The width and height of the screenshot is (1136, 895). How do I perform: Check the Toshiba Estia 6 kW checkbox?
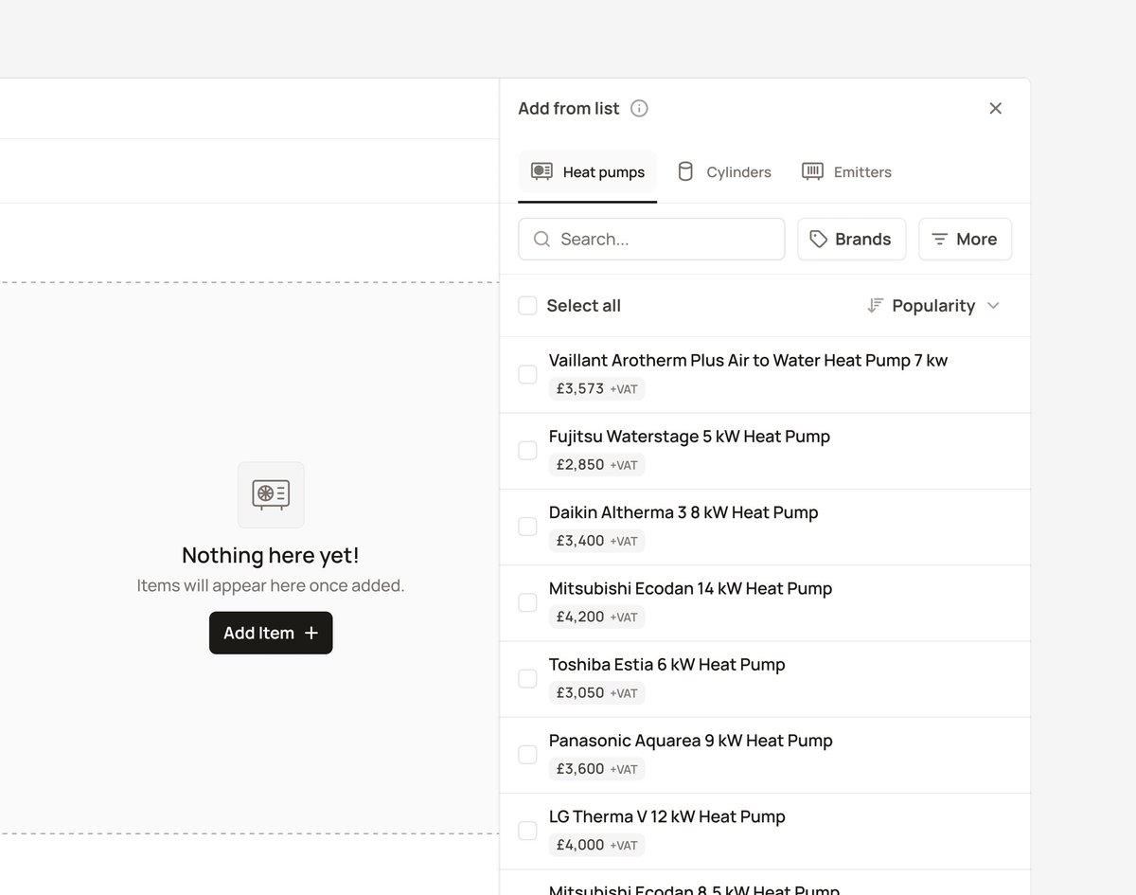[527, 678]
